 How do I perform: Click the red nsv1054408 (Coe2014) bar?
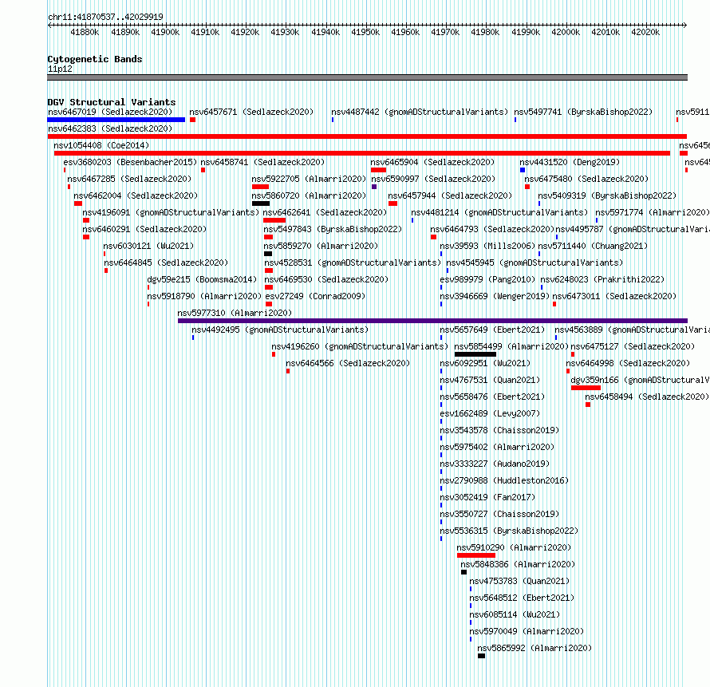[362, 153]
